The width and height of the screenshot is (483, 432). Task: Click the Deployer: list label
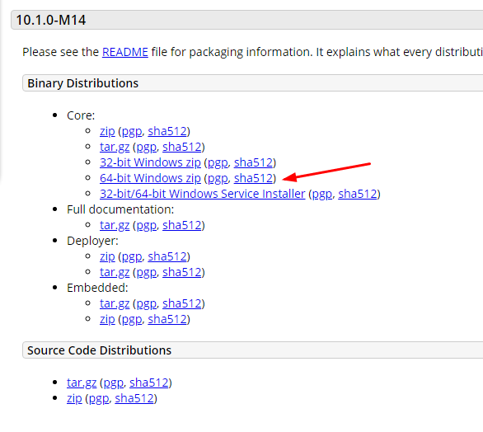tap(92, 242)
